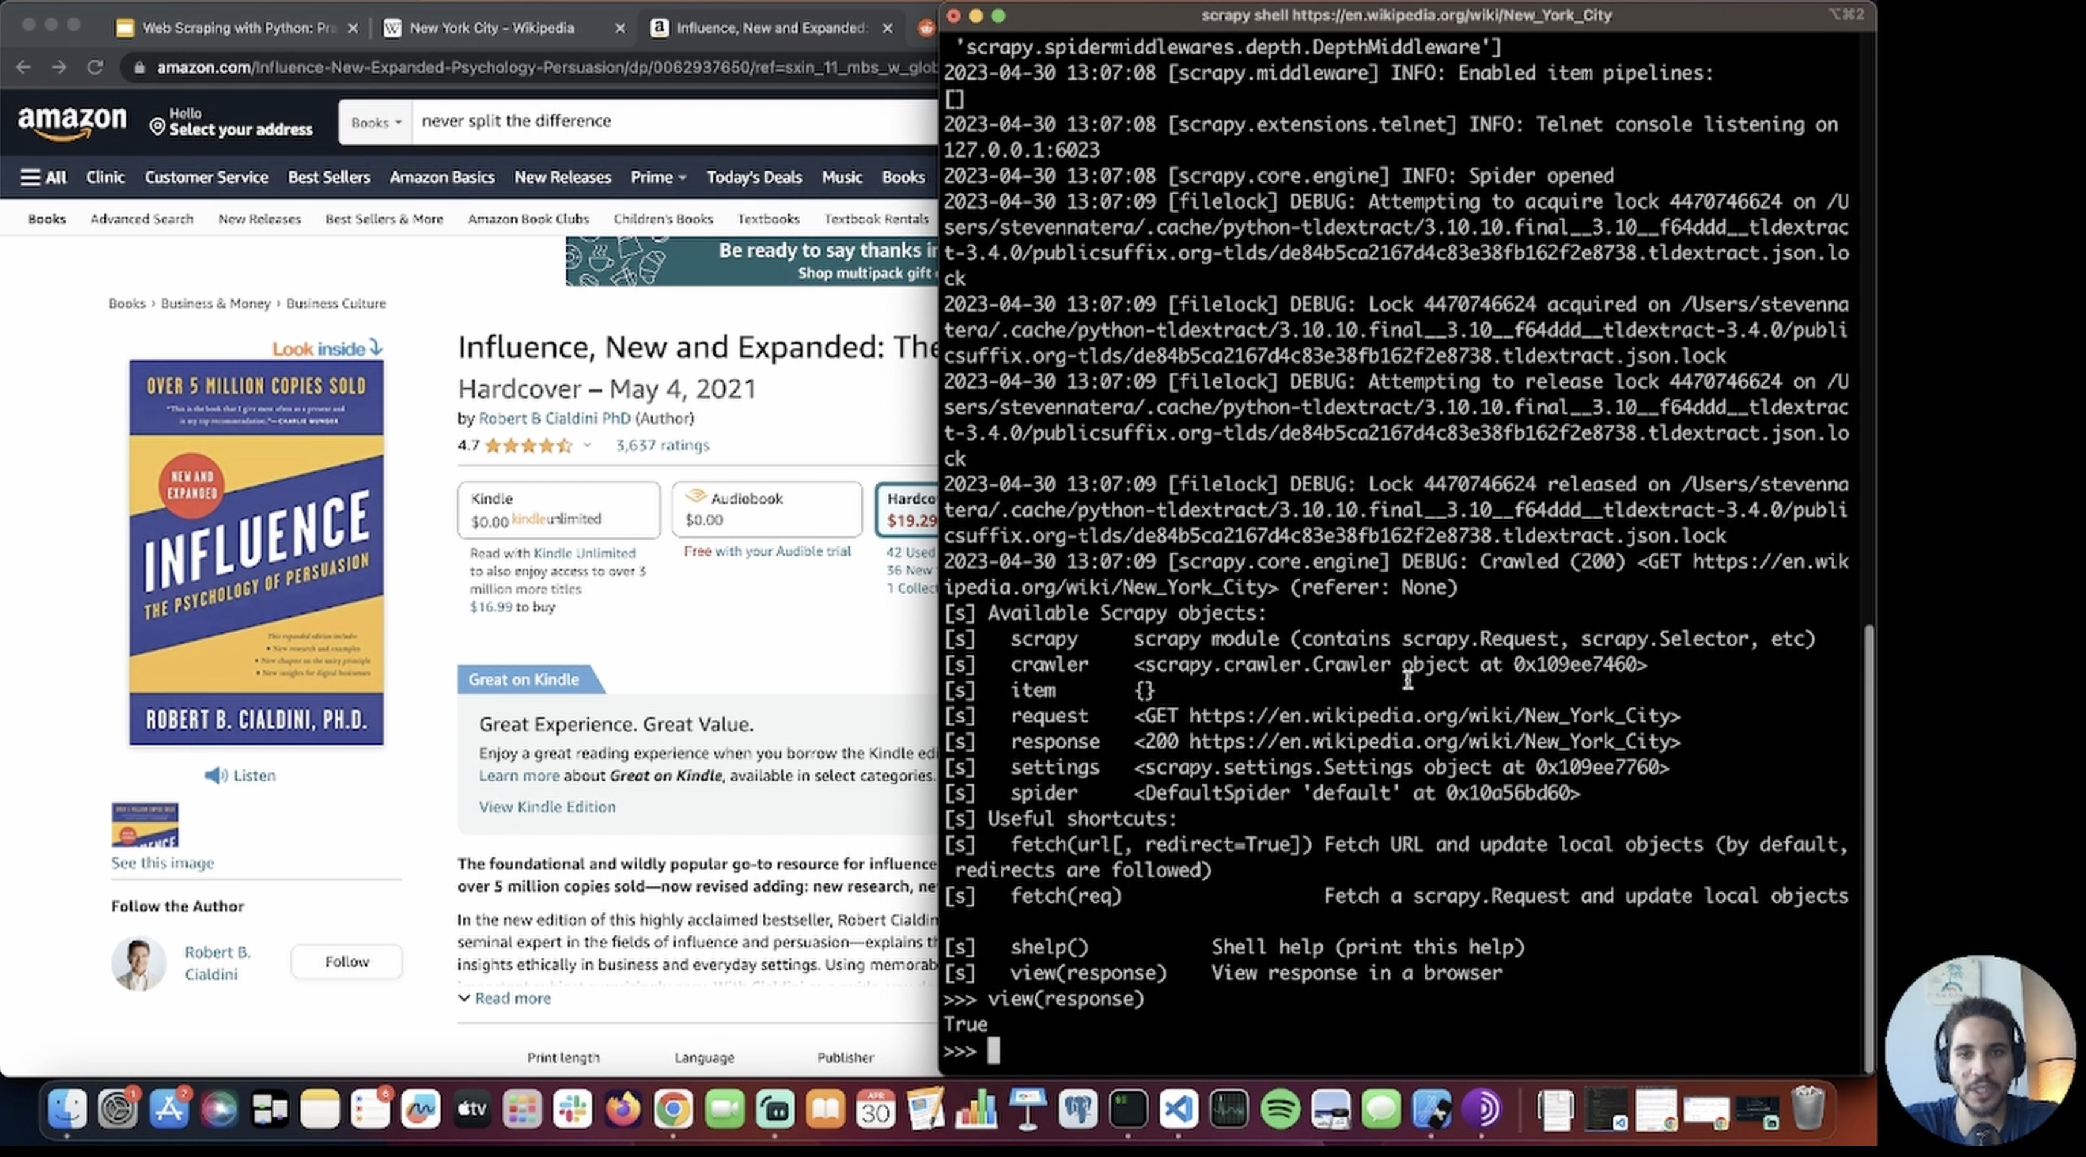This screenshot has width=2086, height=1157.
Task: Expand the star ratings breakdown chevron
Action: pyautogui.click(x=587, y=445)
